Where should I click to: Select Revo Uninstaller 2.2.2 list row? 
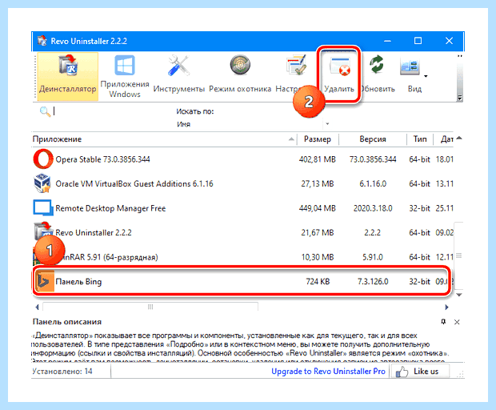[x=243, y=233]
